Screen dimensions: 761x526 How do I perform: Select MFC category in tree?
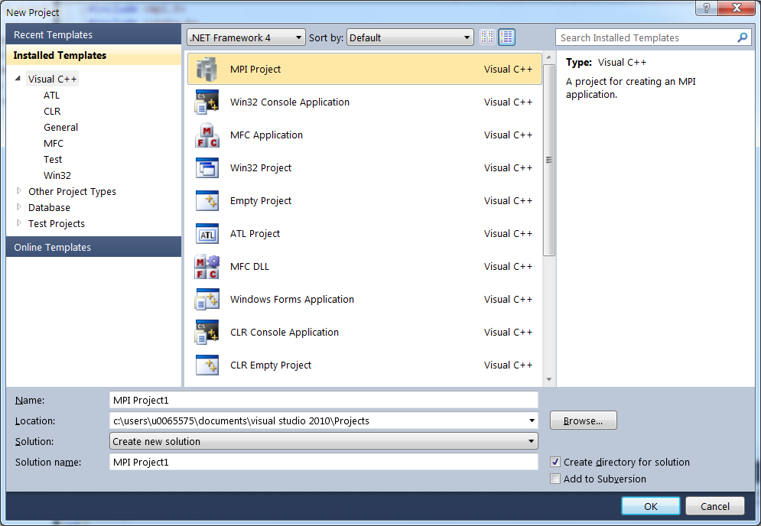click(54, 143)
